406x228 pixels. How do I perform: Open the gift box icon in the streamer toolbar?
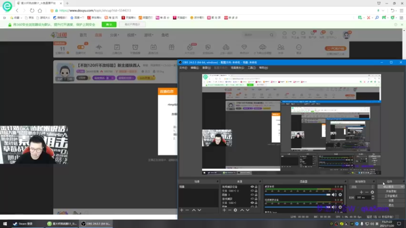pos(172,47)
